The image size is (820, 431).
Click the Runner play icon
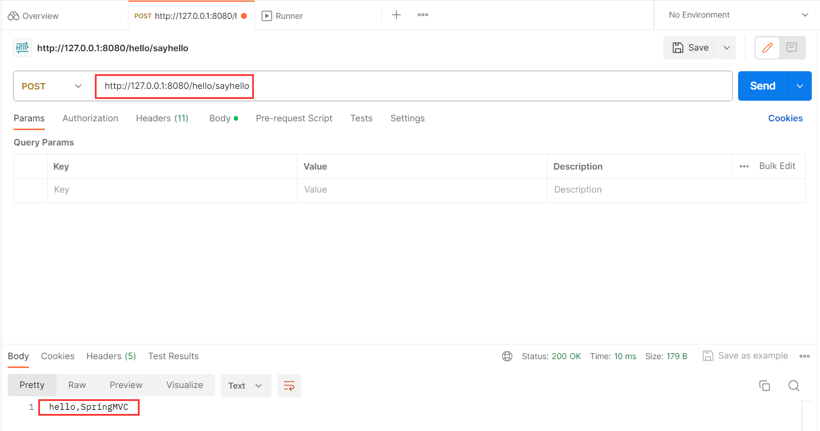pos(267,16)
